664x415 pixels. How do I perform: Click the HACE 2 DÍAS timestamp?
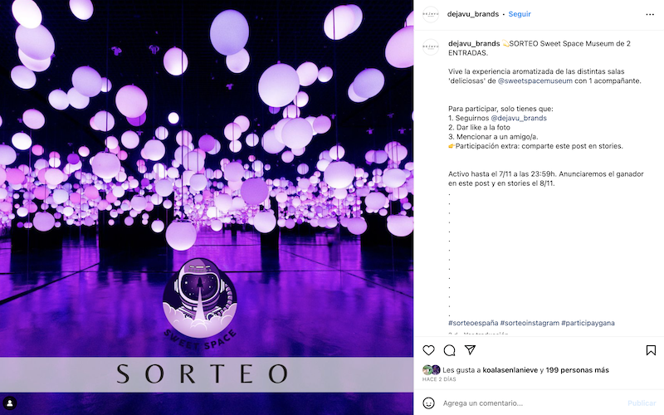click(x=439, y=379)
